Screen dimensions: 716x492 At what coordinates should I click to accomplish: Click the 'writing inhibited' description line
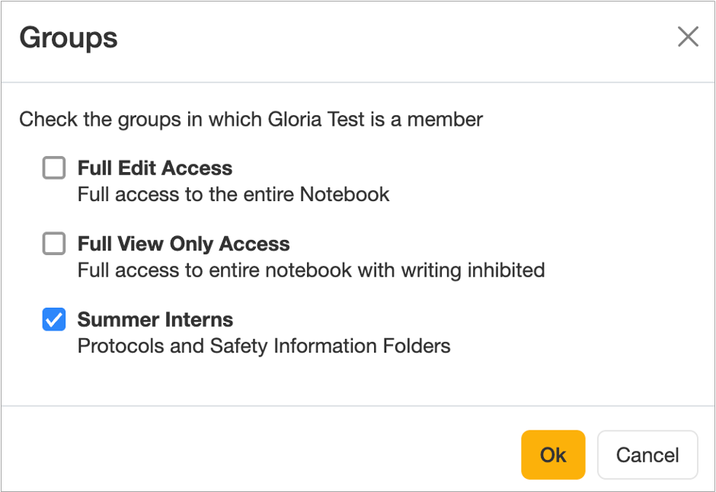click(311, 270)
